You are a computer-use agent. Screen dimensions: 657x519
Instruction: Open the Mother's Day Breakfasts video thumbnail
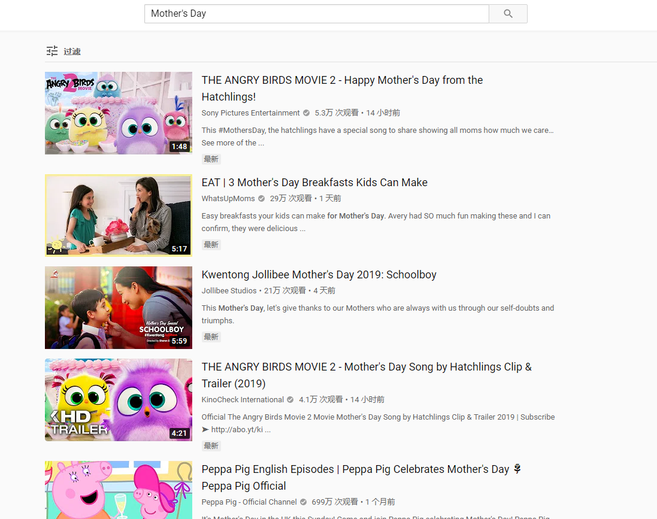(119, 216)
